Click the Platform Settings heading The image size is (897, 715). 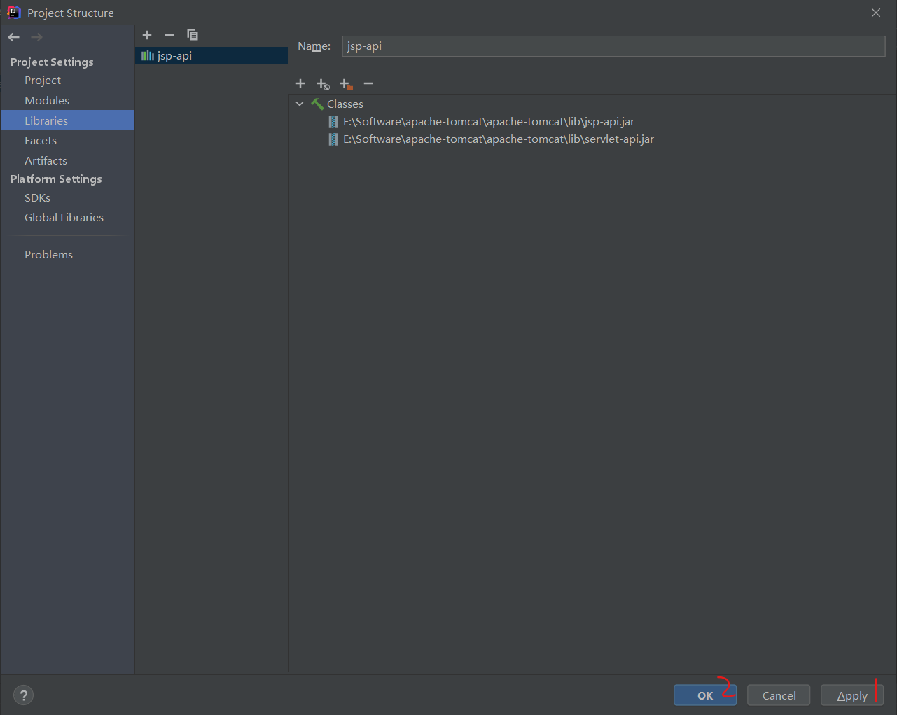coord(56,179)
